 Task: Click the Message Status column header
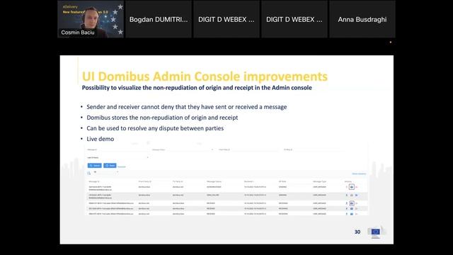tap(214, 181)
